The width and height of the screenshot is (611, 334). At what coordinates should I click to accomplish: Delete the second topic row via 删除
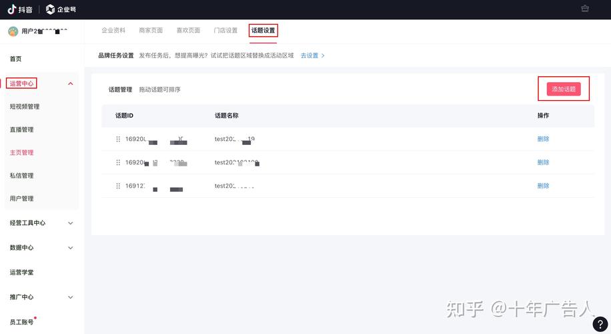pyautogui.click(x=543, y=162)
